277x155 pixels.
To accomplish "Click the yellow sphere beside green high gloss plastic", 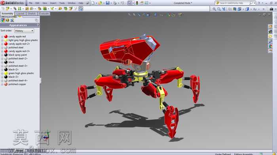I will click(6, 73).
